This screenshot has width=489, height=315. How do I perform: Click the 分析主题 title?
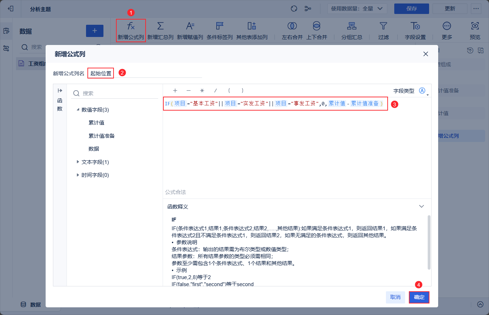40,9
